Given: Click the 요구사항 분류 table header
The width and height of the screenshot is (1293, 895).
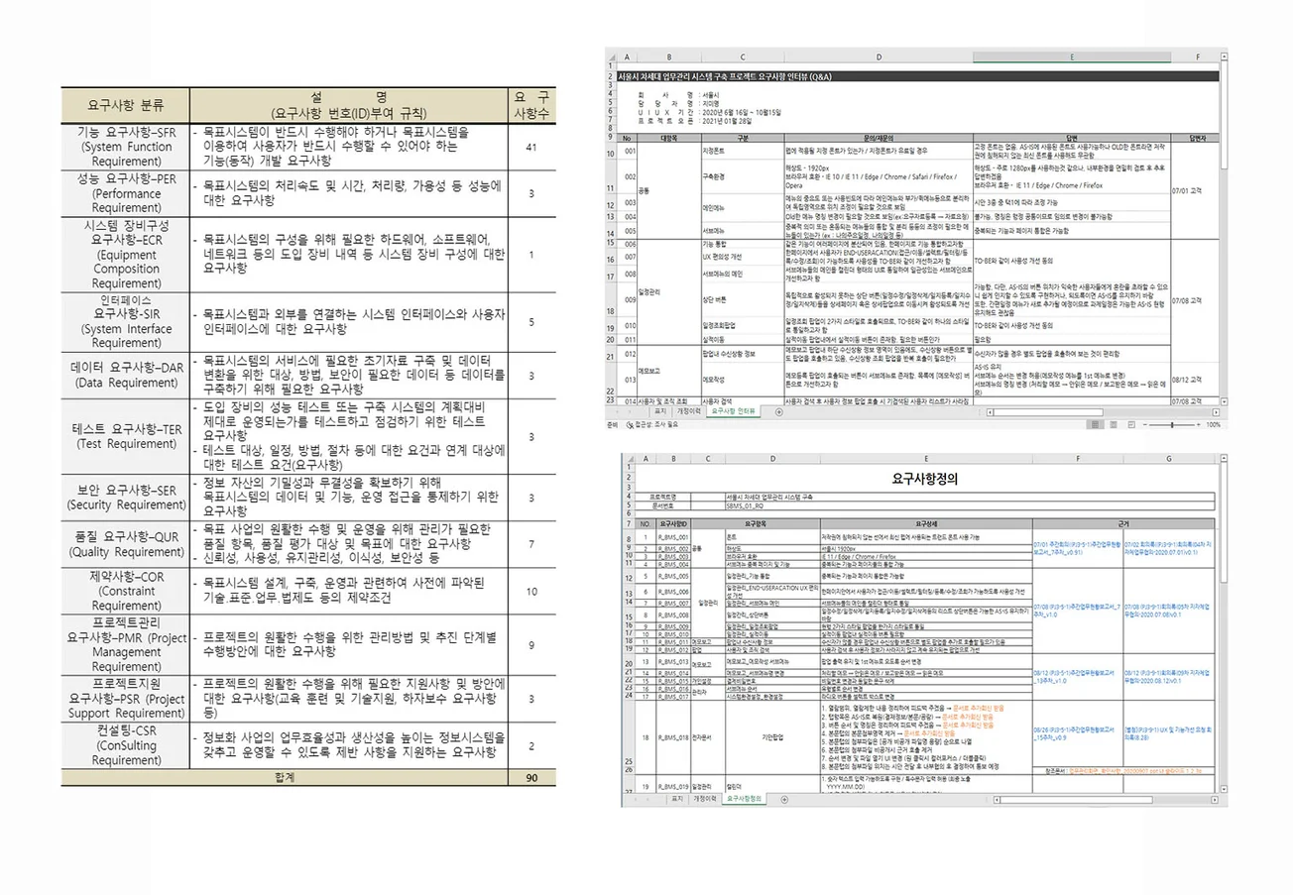Looking at the screenshot, I should 126,103.
